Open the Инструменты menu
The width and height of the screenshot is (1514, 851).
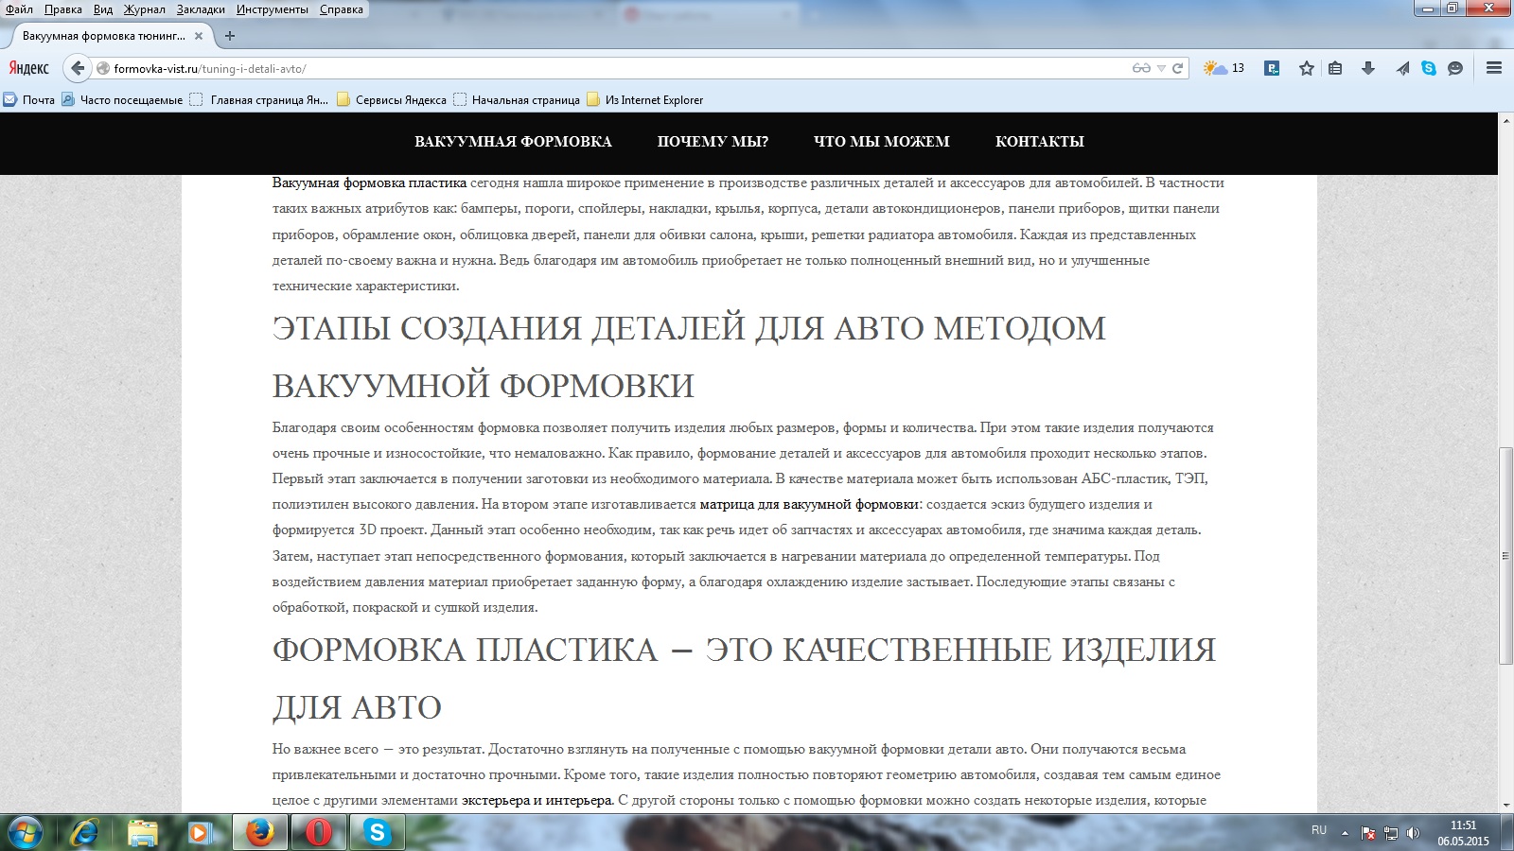coord(273,9)
